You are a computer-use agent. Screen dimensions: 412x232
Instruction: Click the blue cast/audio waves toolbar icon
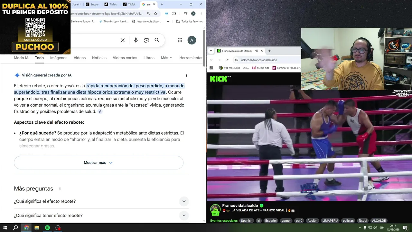tap(166, 14)
